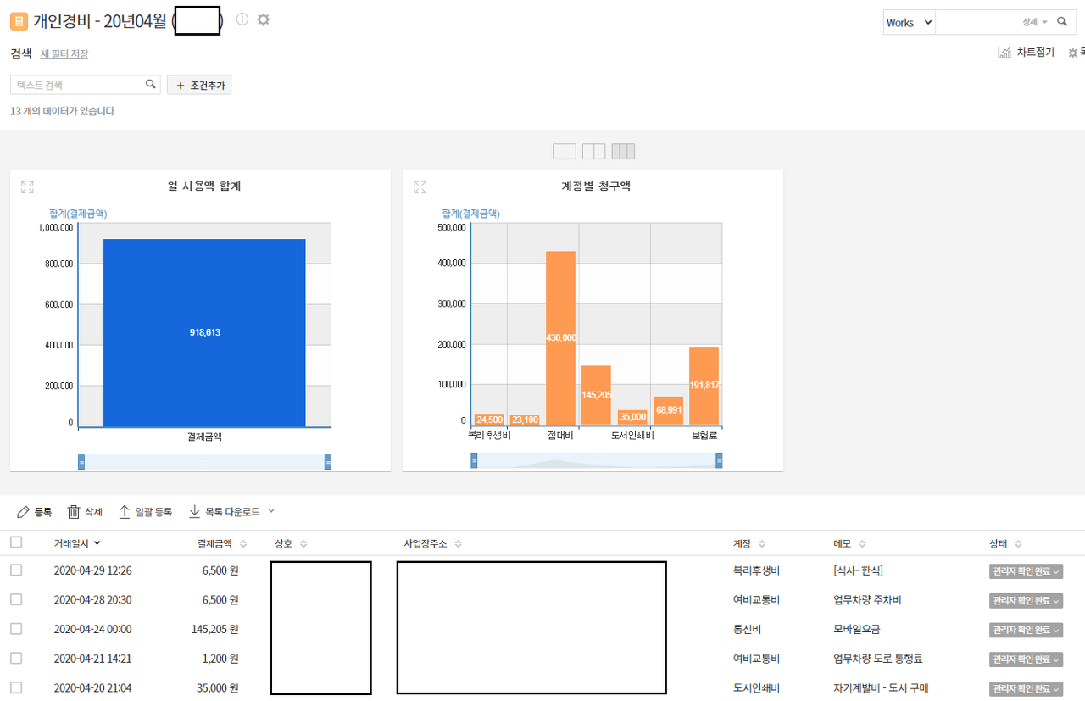Click right range handle under 월 사용액 chart
The height and width of the screenshot is (701, 1085).
pyautogui.click(x=328, y=462)
